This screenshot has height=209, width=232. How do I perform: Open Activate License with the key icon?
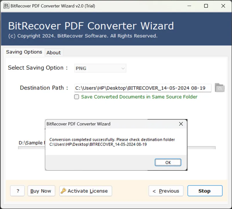click(86, 191)
